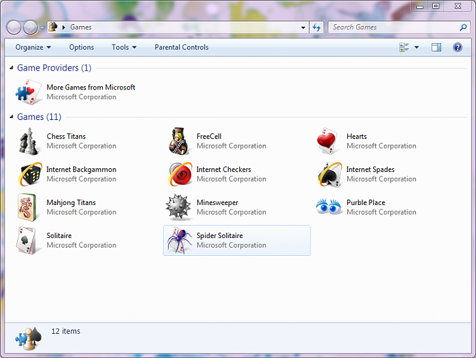476x358 pixels.
Task: Collapse the Game Providers group
Action: (x=11, y=68)
